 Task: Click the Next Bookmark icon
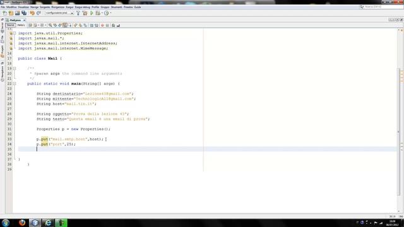(x=80, y=25)
